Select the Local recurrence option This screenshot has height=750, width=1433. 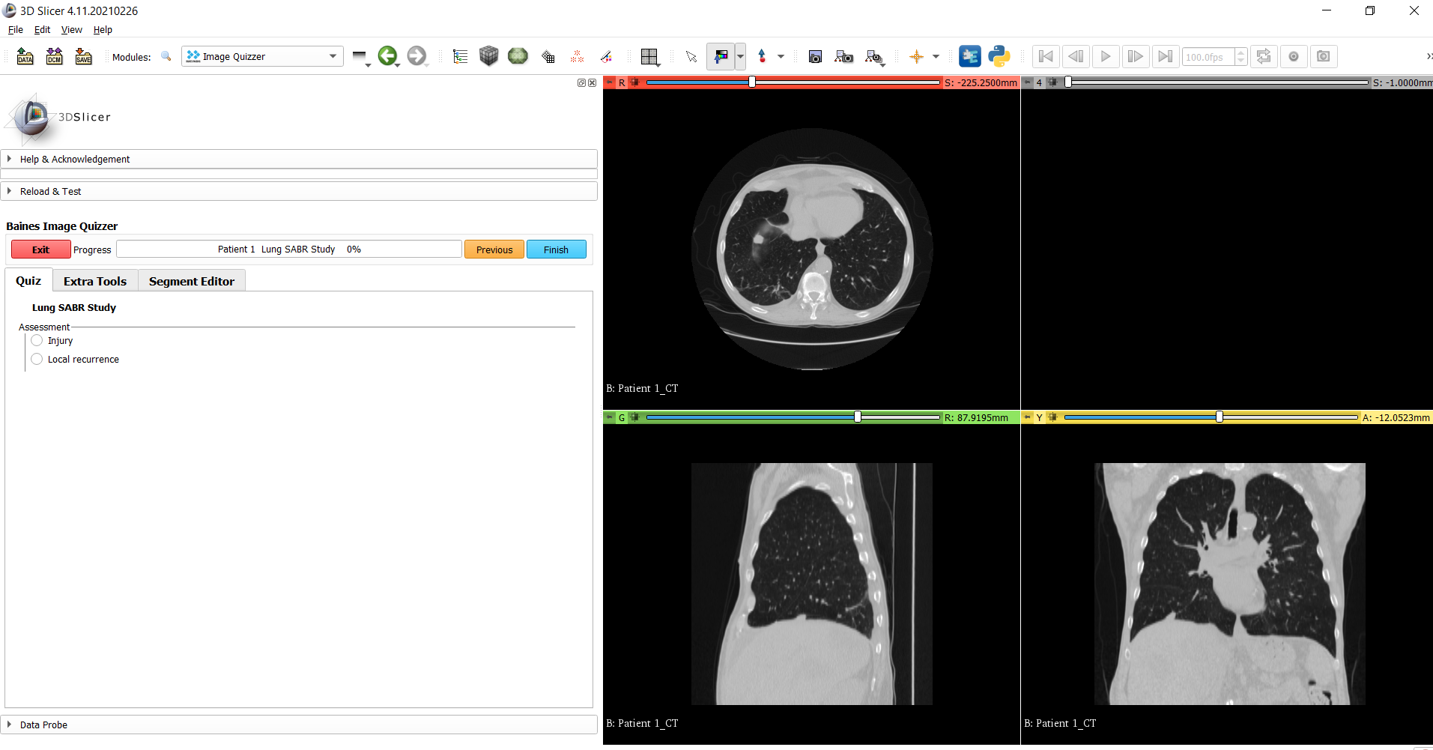coord(37,360)
